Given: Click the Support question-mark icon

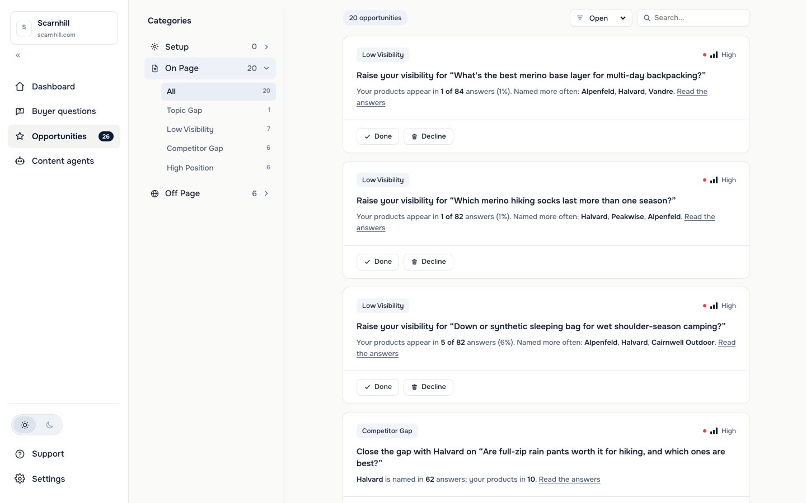Looking at the screenshot, I should click(x=20, y=454).
